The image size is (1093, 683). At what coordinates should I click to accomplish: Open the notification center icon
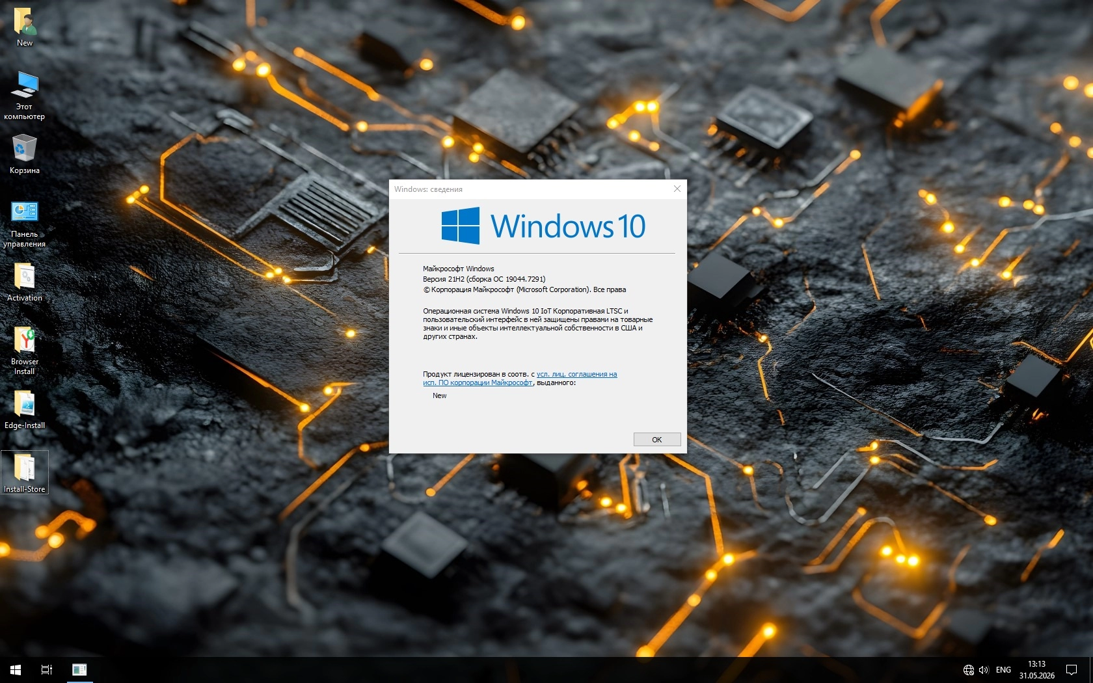point(1072,670)
